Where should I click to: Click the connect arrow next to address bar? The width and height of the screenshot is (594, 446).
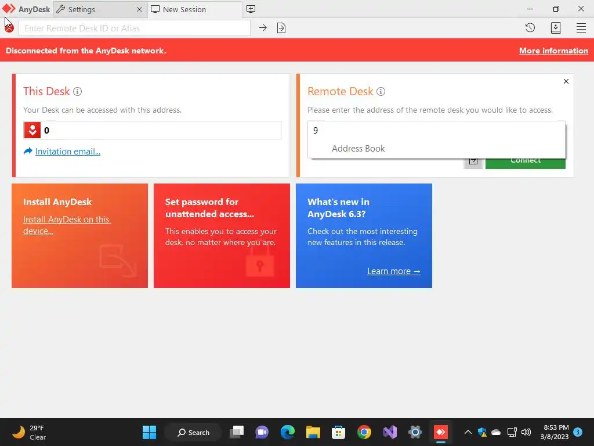[x=263, y=28]
